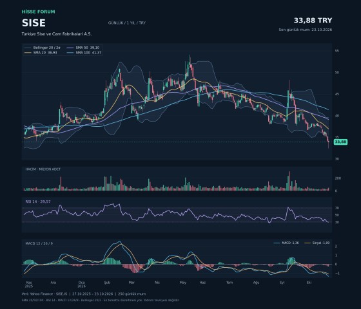Click the green 33,88 price badge on axis
The image size is (361, 309).
(340, 142)
